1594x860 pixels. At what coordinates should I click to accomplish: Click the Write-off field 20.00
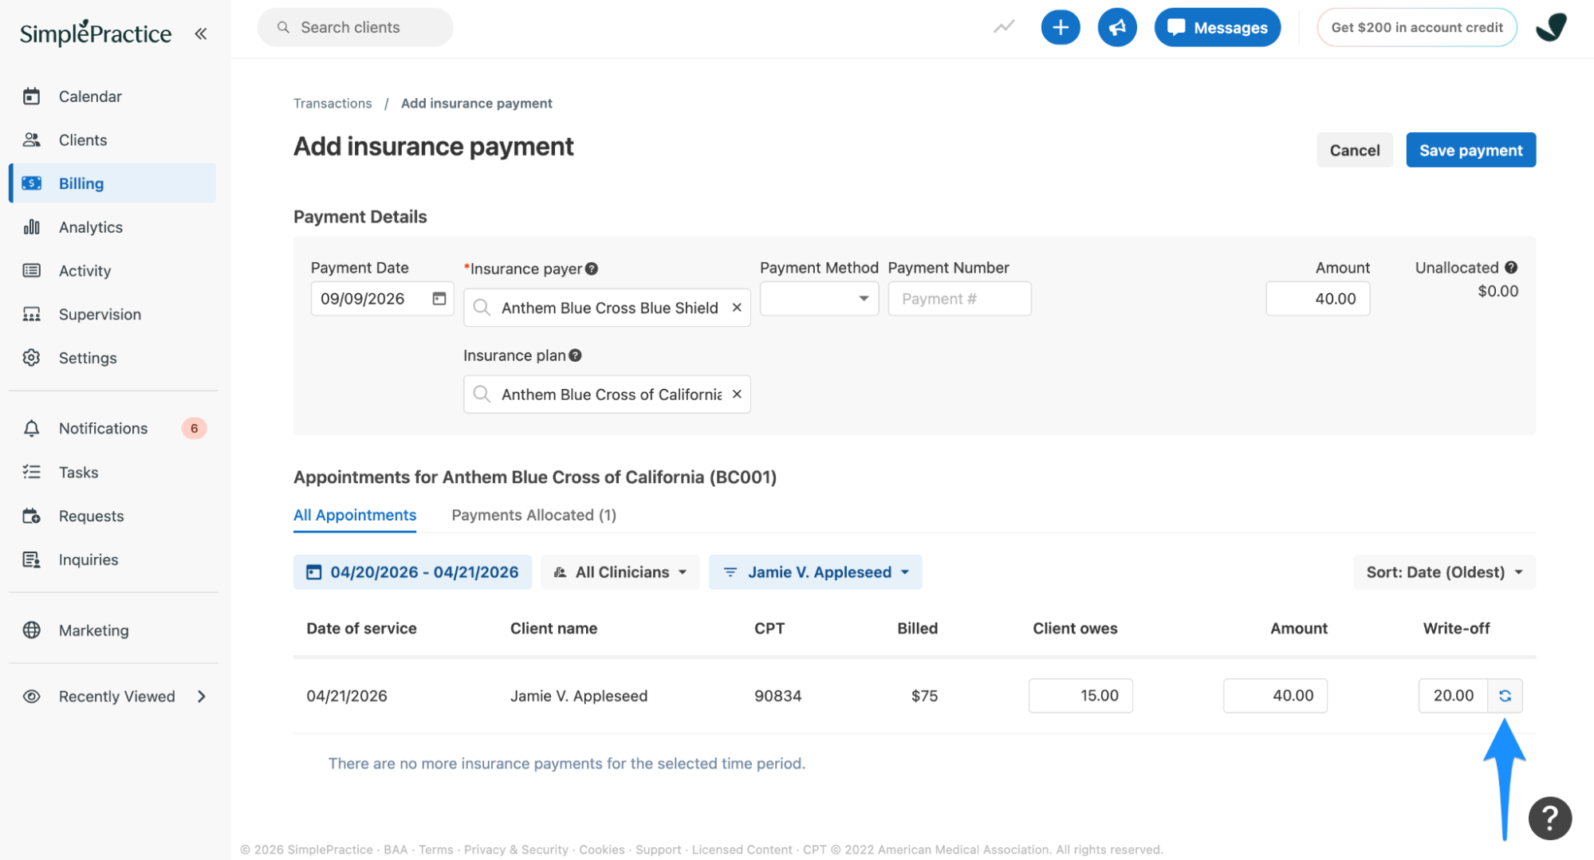tap(1453, 696)
